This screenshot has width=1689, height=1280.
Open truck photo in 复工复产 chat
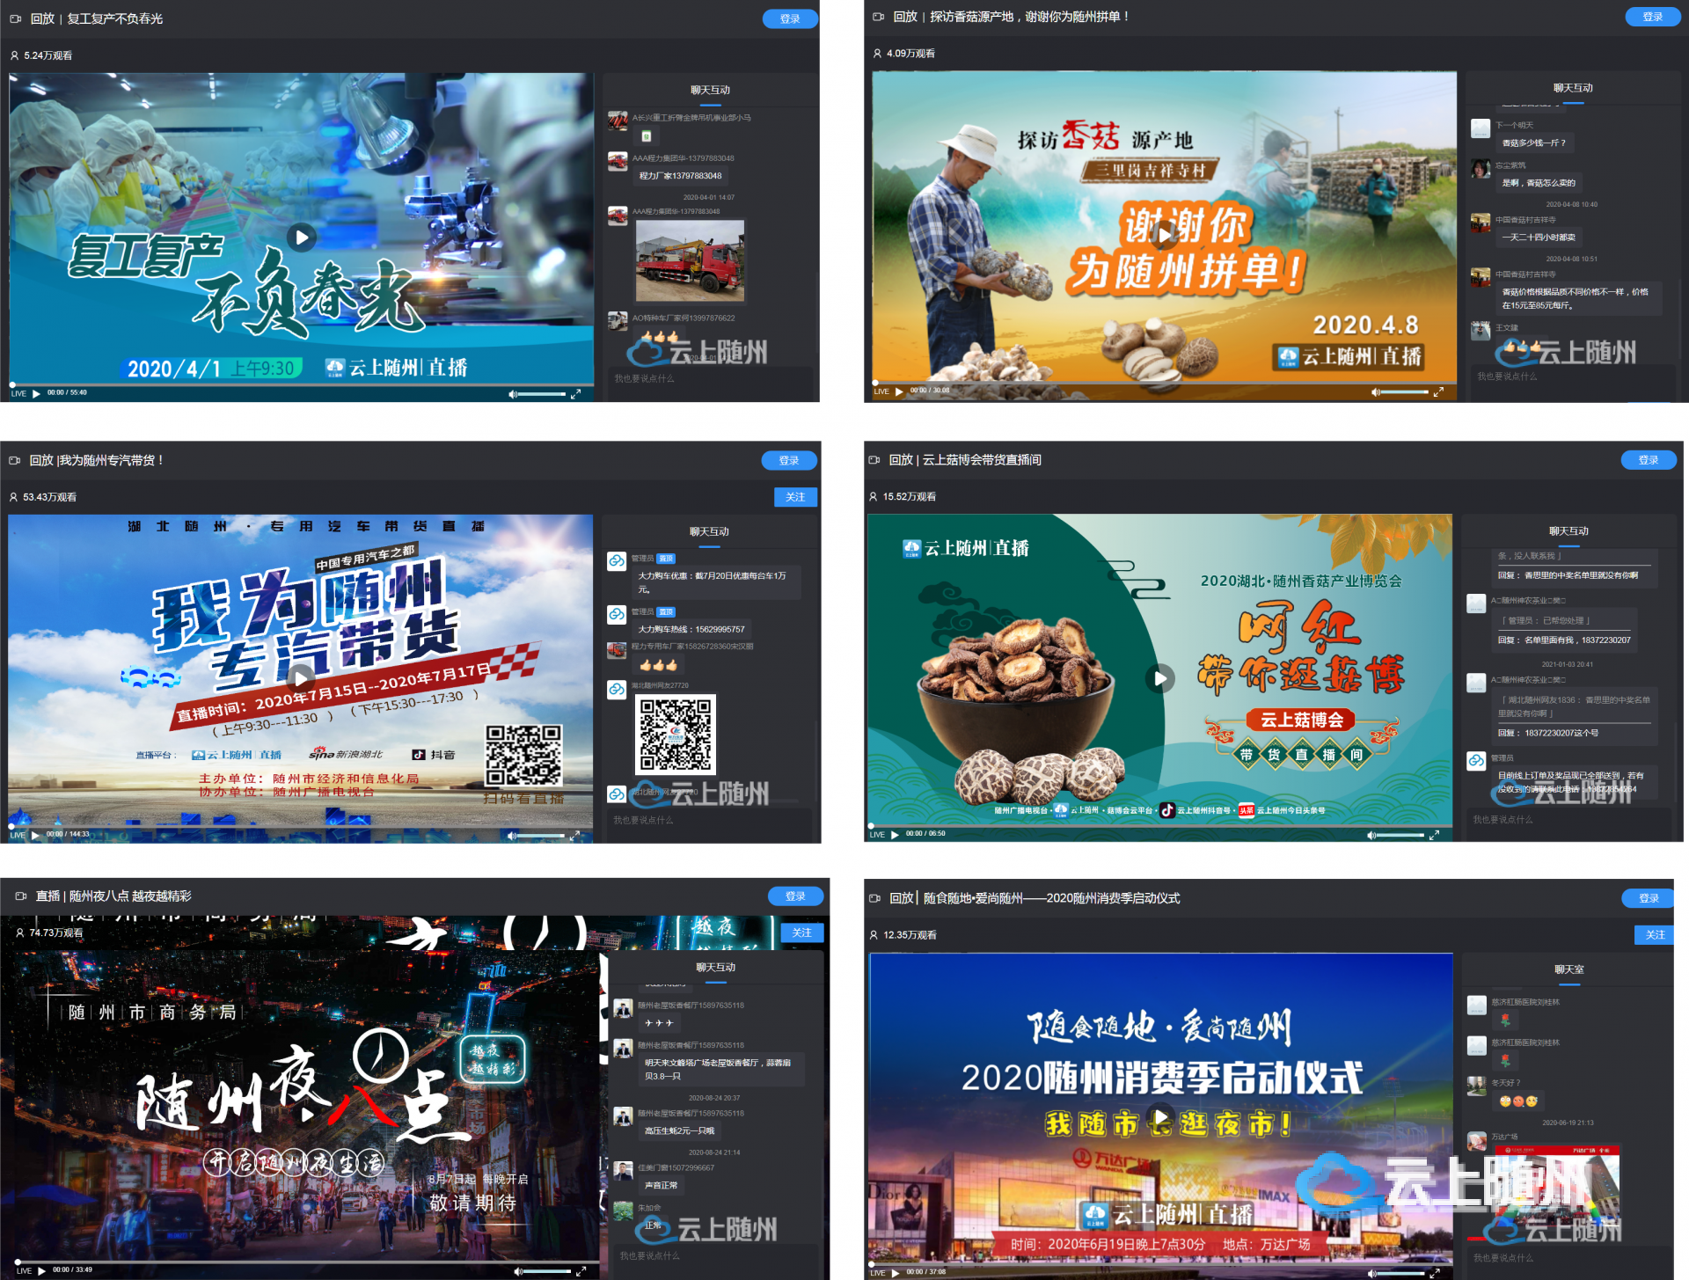[x=690, y=261]
